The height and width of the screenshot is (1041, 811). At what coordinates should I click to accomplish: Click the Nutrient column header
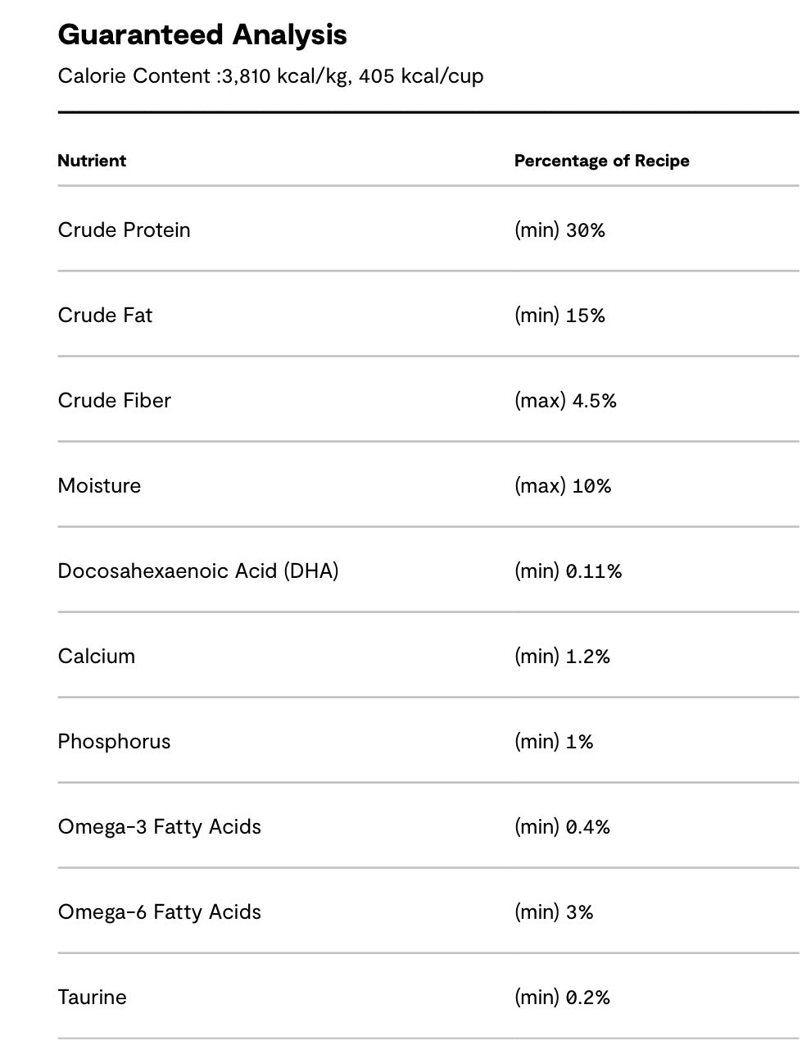click(x=92, y=161)
